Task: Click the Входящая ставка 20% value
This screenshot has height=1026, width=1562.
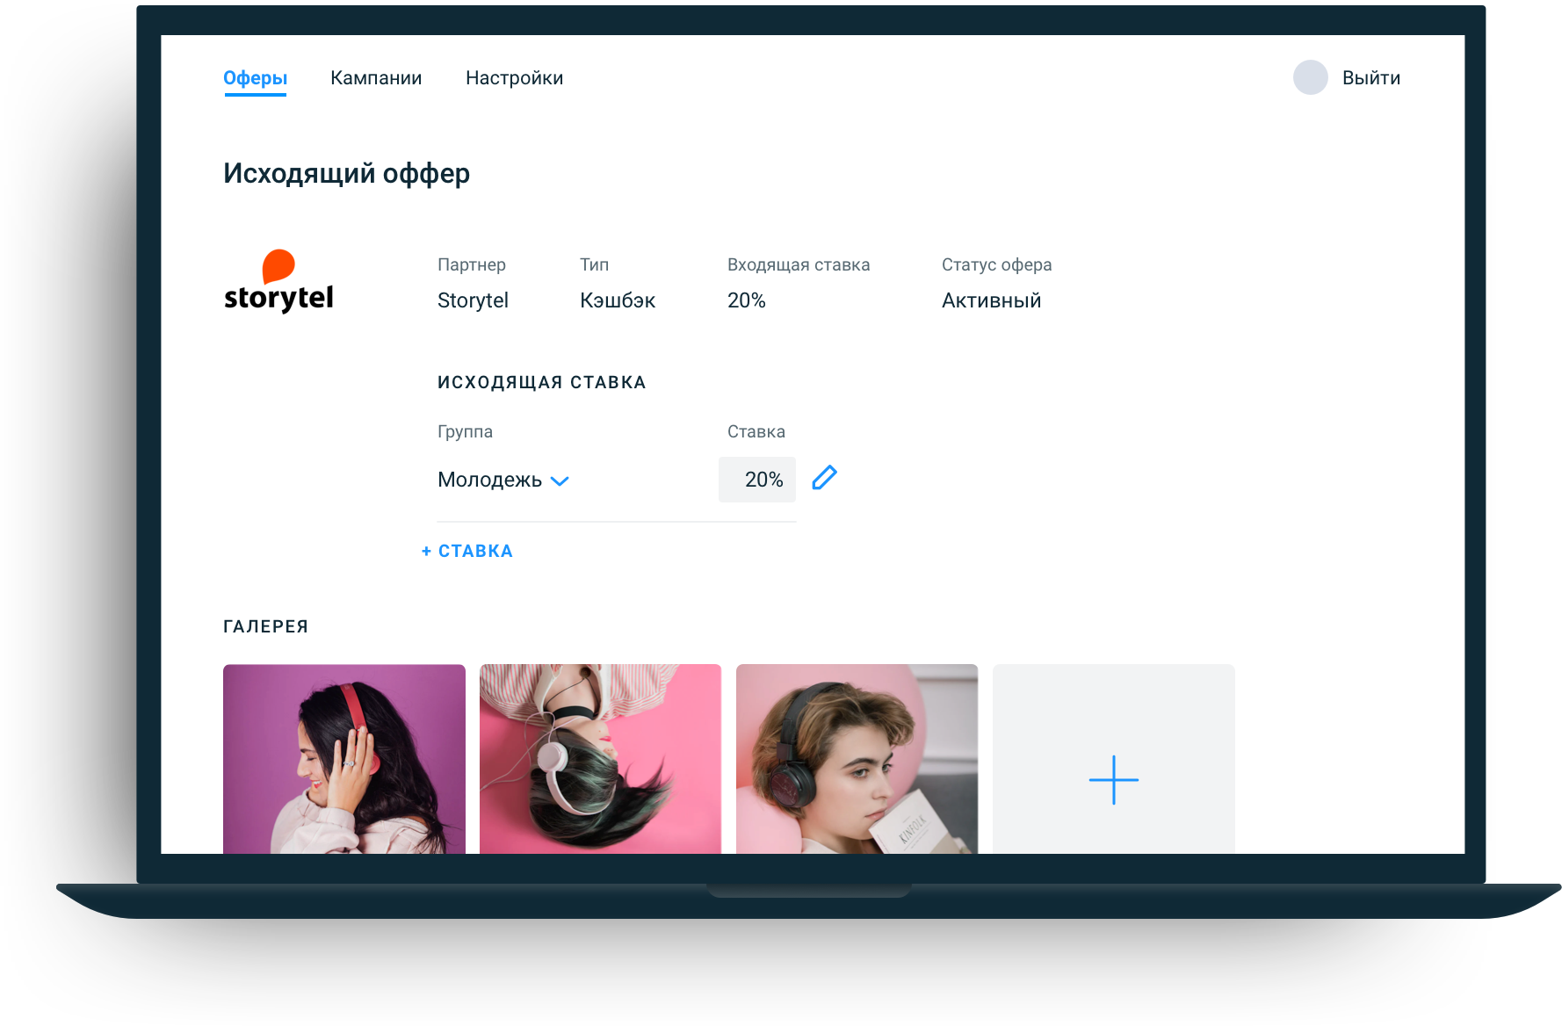Action: (x=746, y=300)
